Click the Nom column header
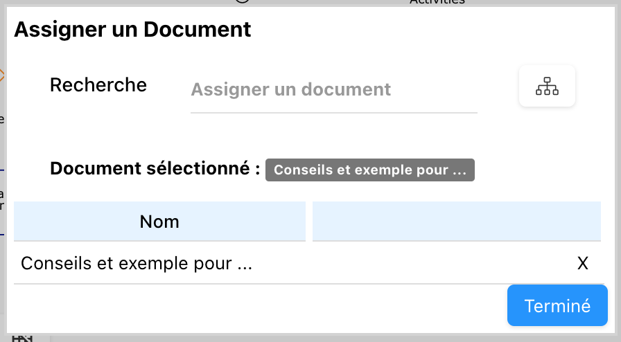 pos(159,222)
